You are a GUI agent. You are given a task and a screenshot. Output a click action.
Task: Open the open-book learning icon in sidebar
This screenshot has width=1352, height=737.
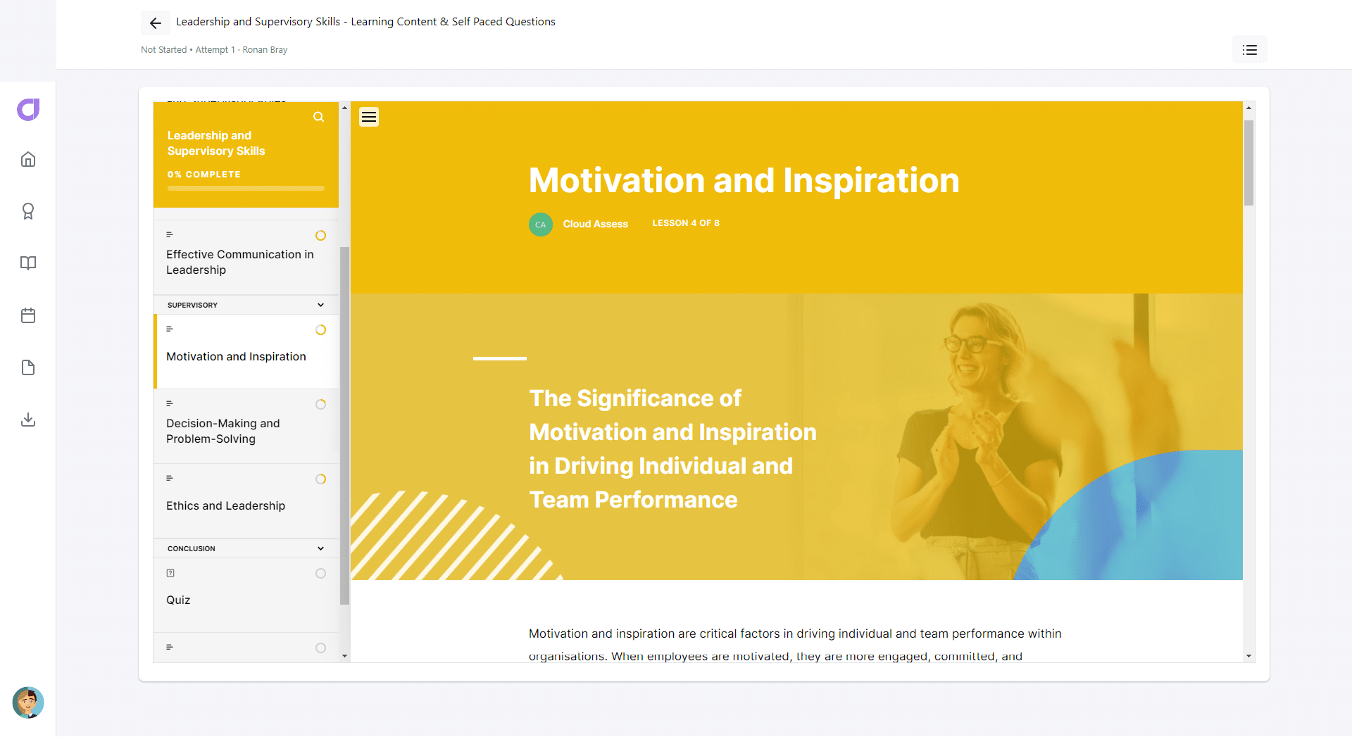click(x=28, y=263)
